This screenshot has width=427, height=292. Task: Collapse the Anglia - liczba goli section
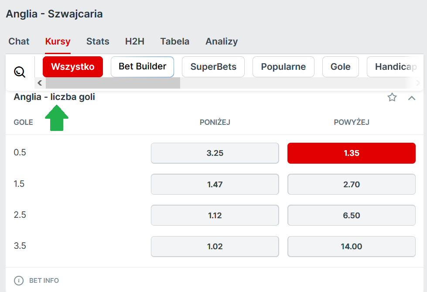click(x=412, y=98)
